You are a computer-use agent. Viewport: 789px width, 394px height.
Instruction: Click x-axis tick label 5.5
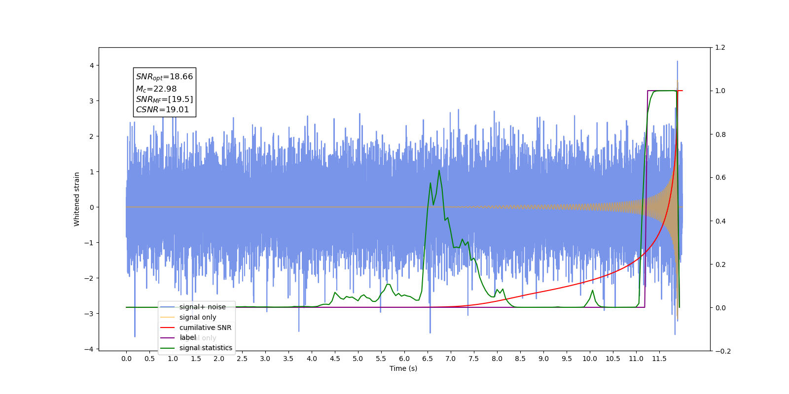381,359
